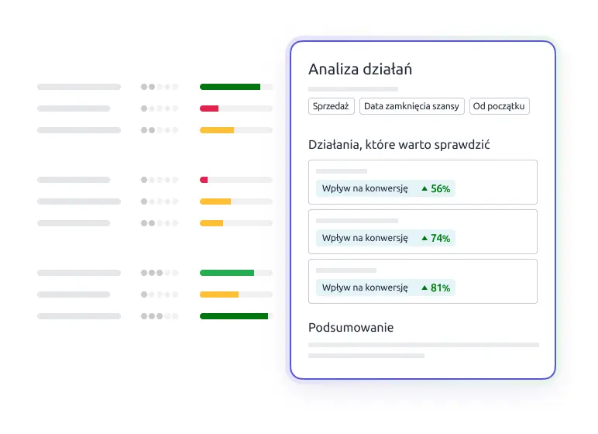Open the 74% conversion impact card
Screen dimensions: 598x434
[x=423, y=232]
